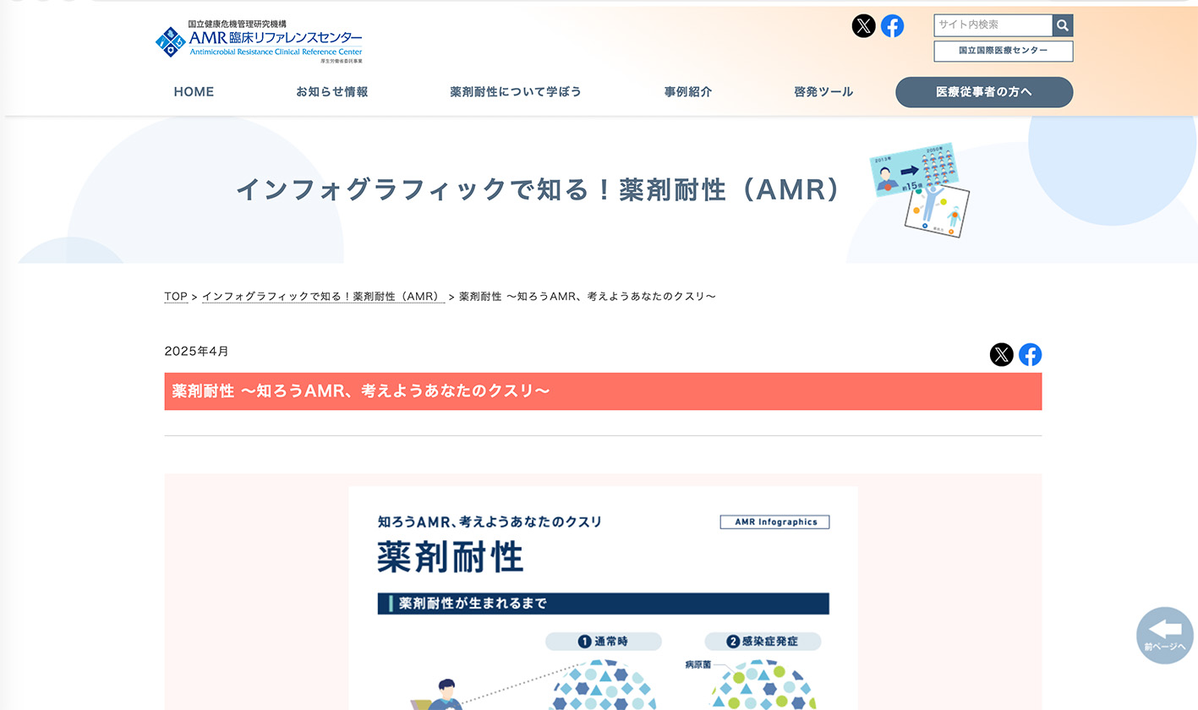The width and height of the screenshot is (1198, 710).
Task: Type in the サイト内検索 search field
Action: pyautogui.click(x=993, y=25)
